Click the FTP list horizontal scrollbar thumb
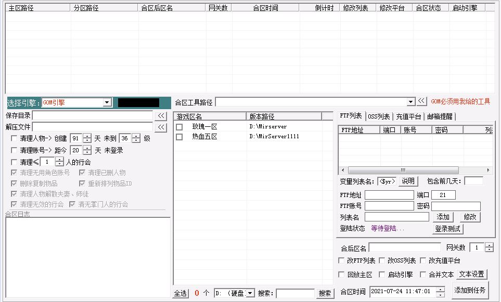Image resolution: width=501 pixels, height=302 pixels. point(403,170)
